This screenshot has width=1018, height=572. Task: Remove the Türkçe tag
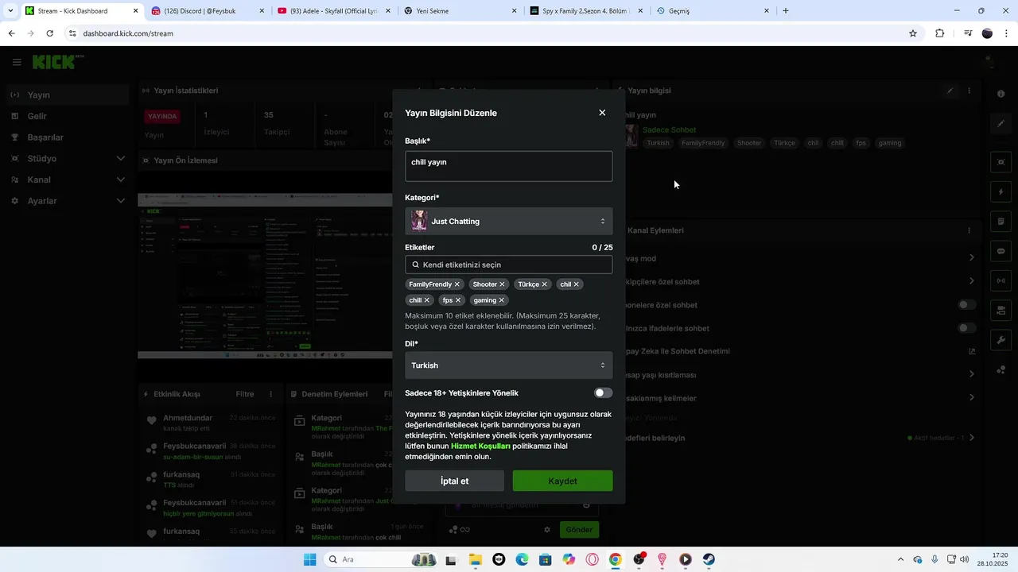point(545,284)
